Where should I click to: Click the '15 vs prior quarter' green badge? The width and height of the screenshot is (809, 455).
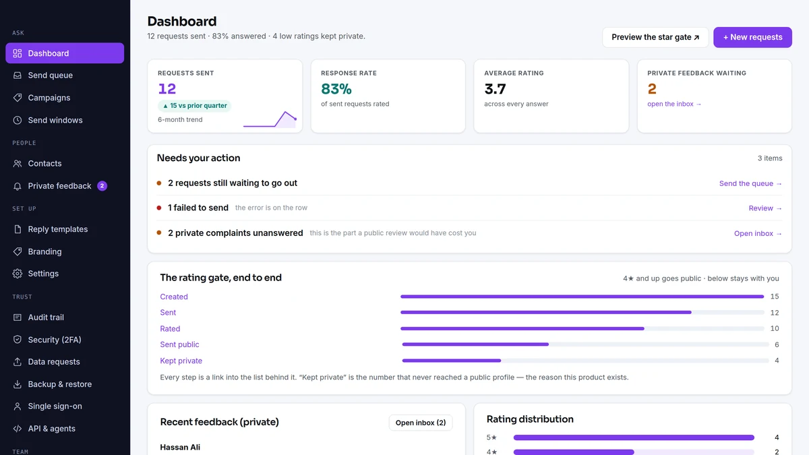[195, 106]
